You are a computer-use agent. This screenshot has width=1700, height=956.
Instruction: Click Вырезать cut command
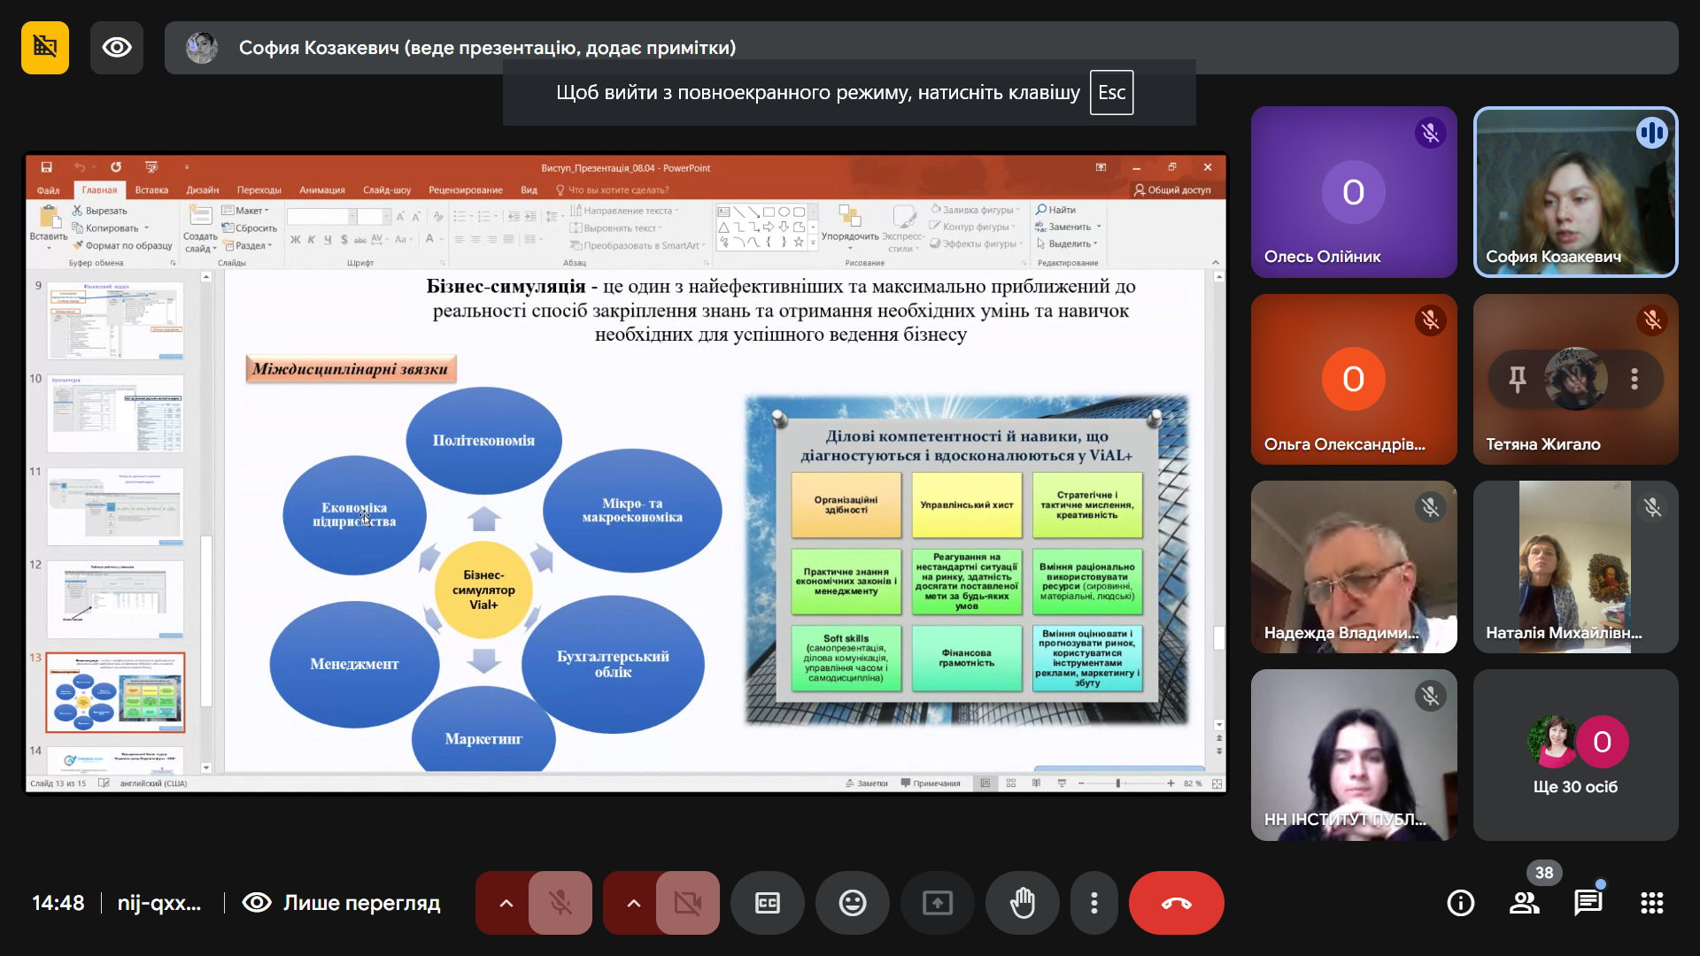point(100,211)
